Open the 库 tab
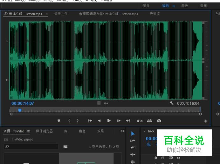 (66, 131)
